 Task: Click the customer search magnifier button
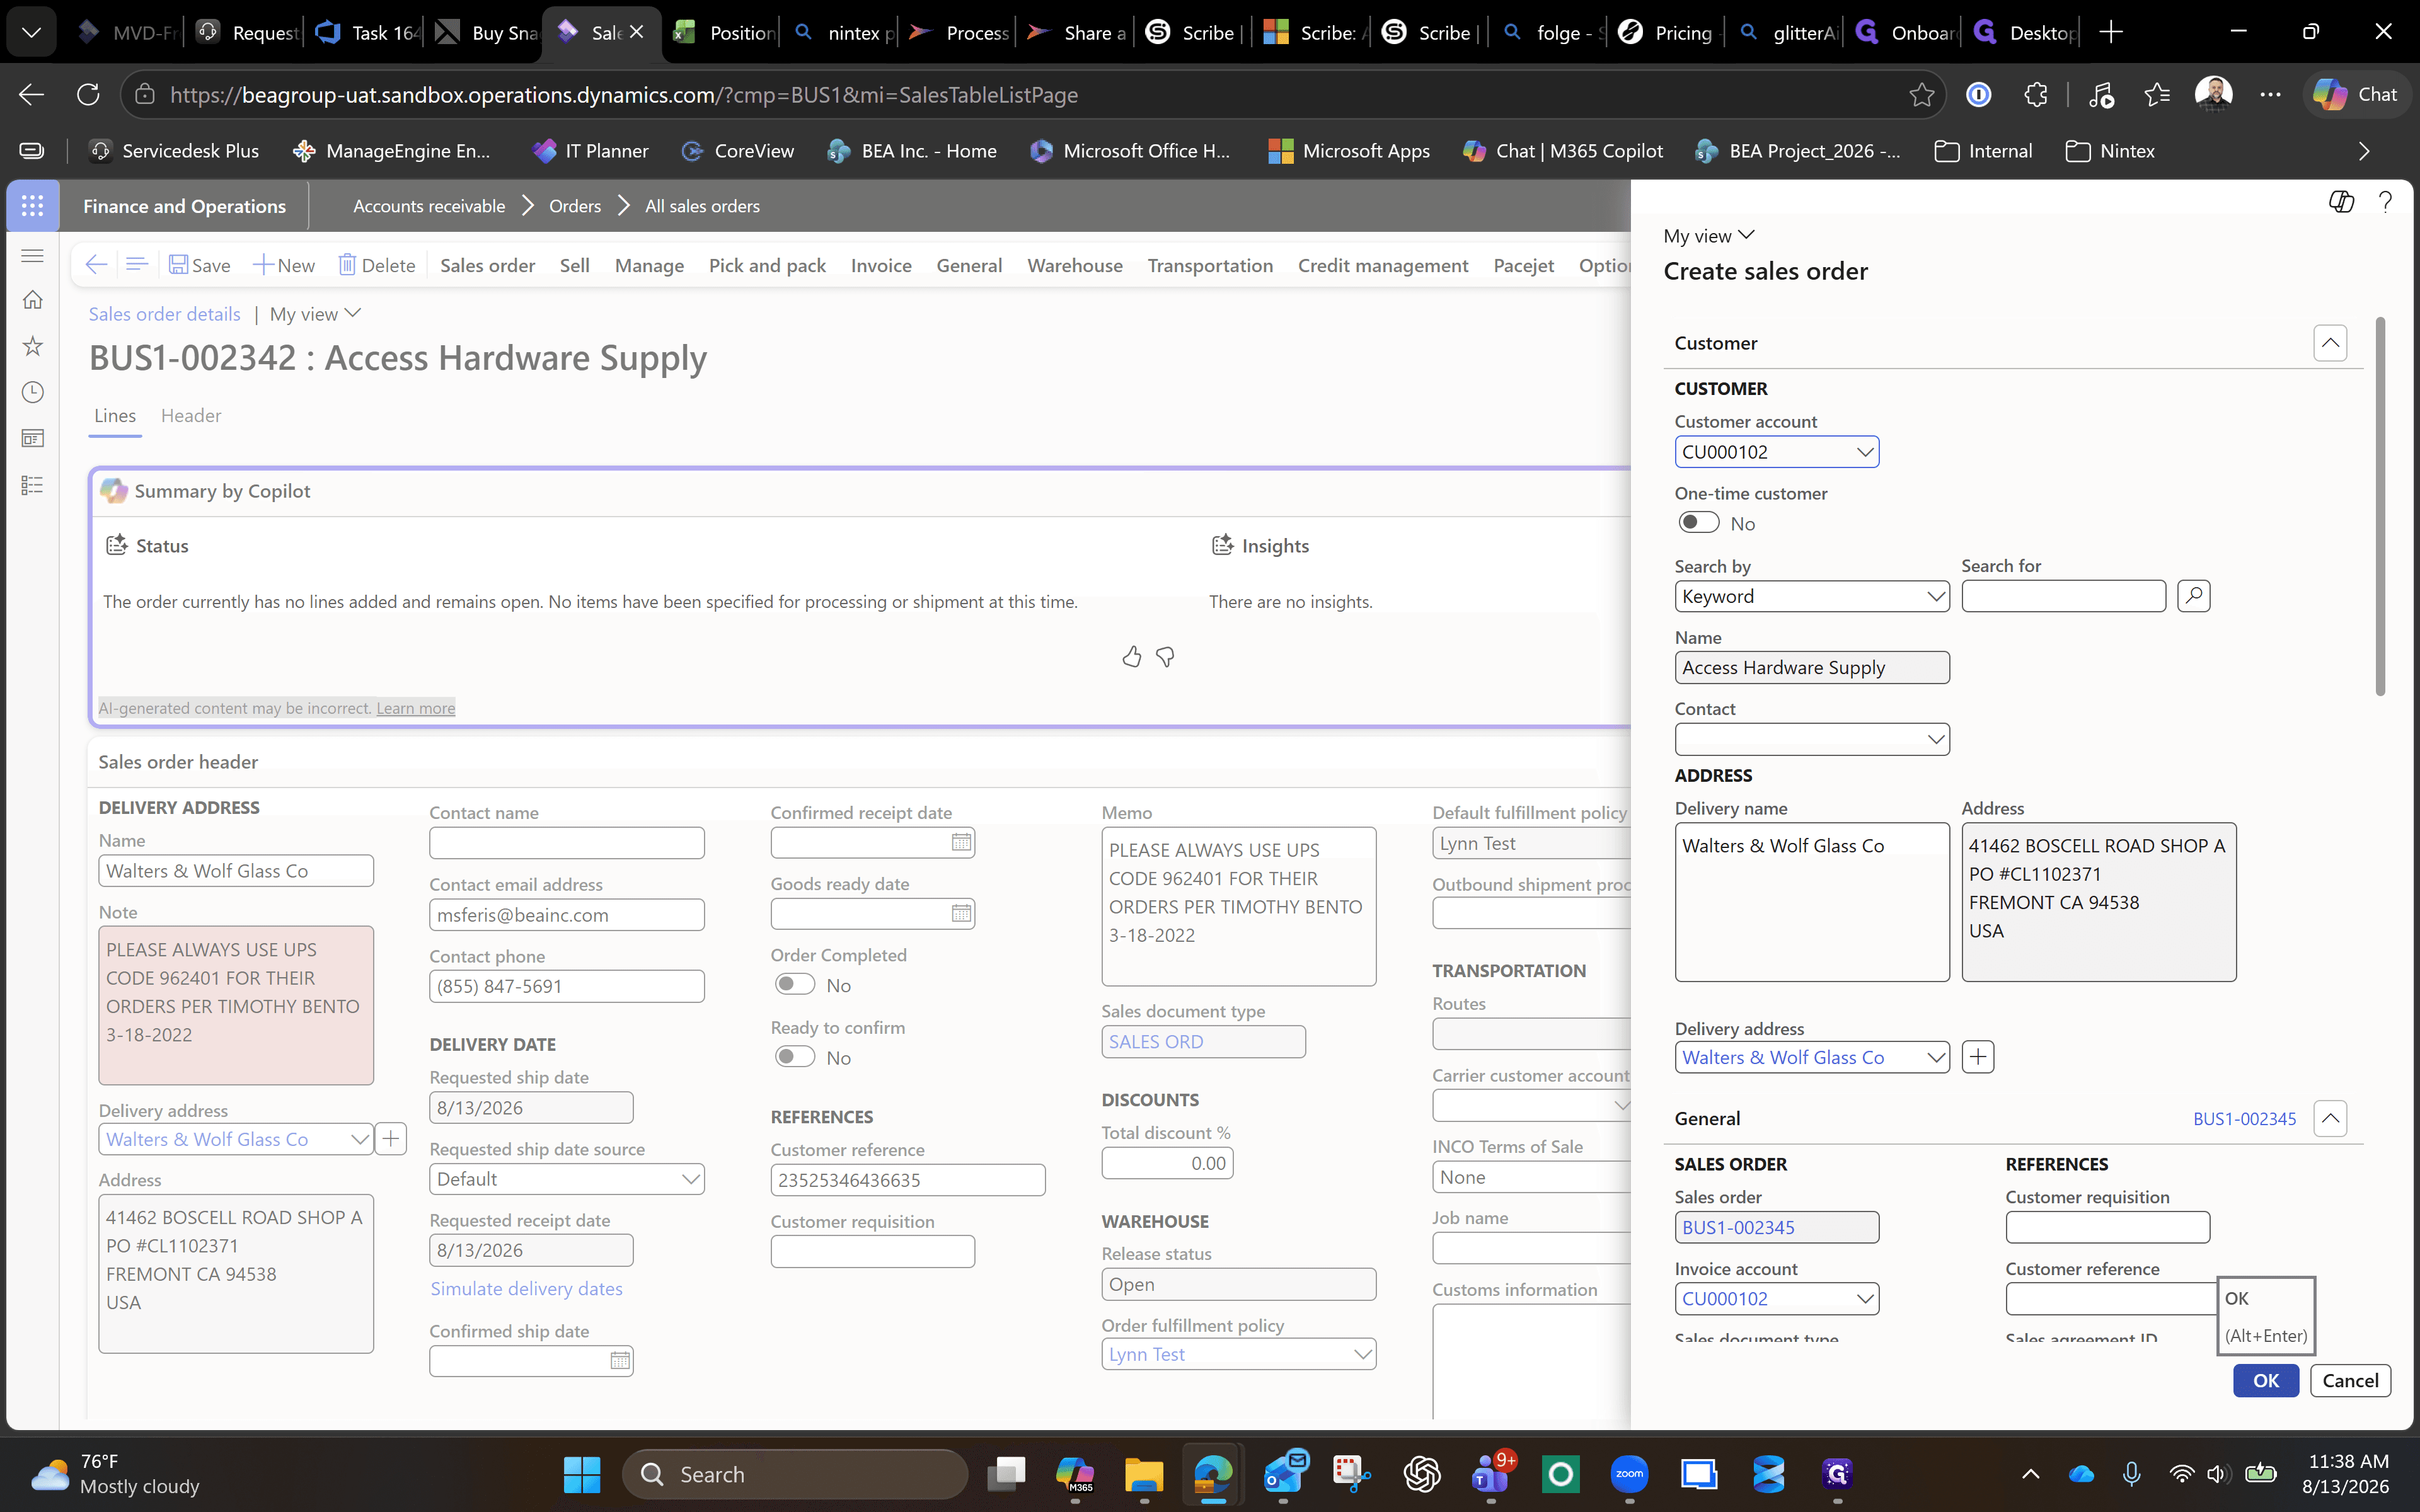point(2193,596)
